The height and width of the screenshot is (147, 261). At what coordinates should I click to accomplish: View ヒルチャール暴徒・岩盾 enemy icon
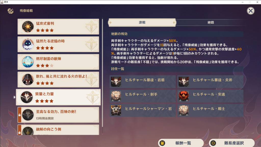[116, 82]
